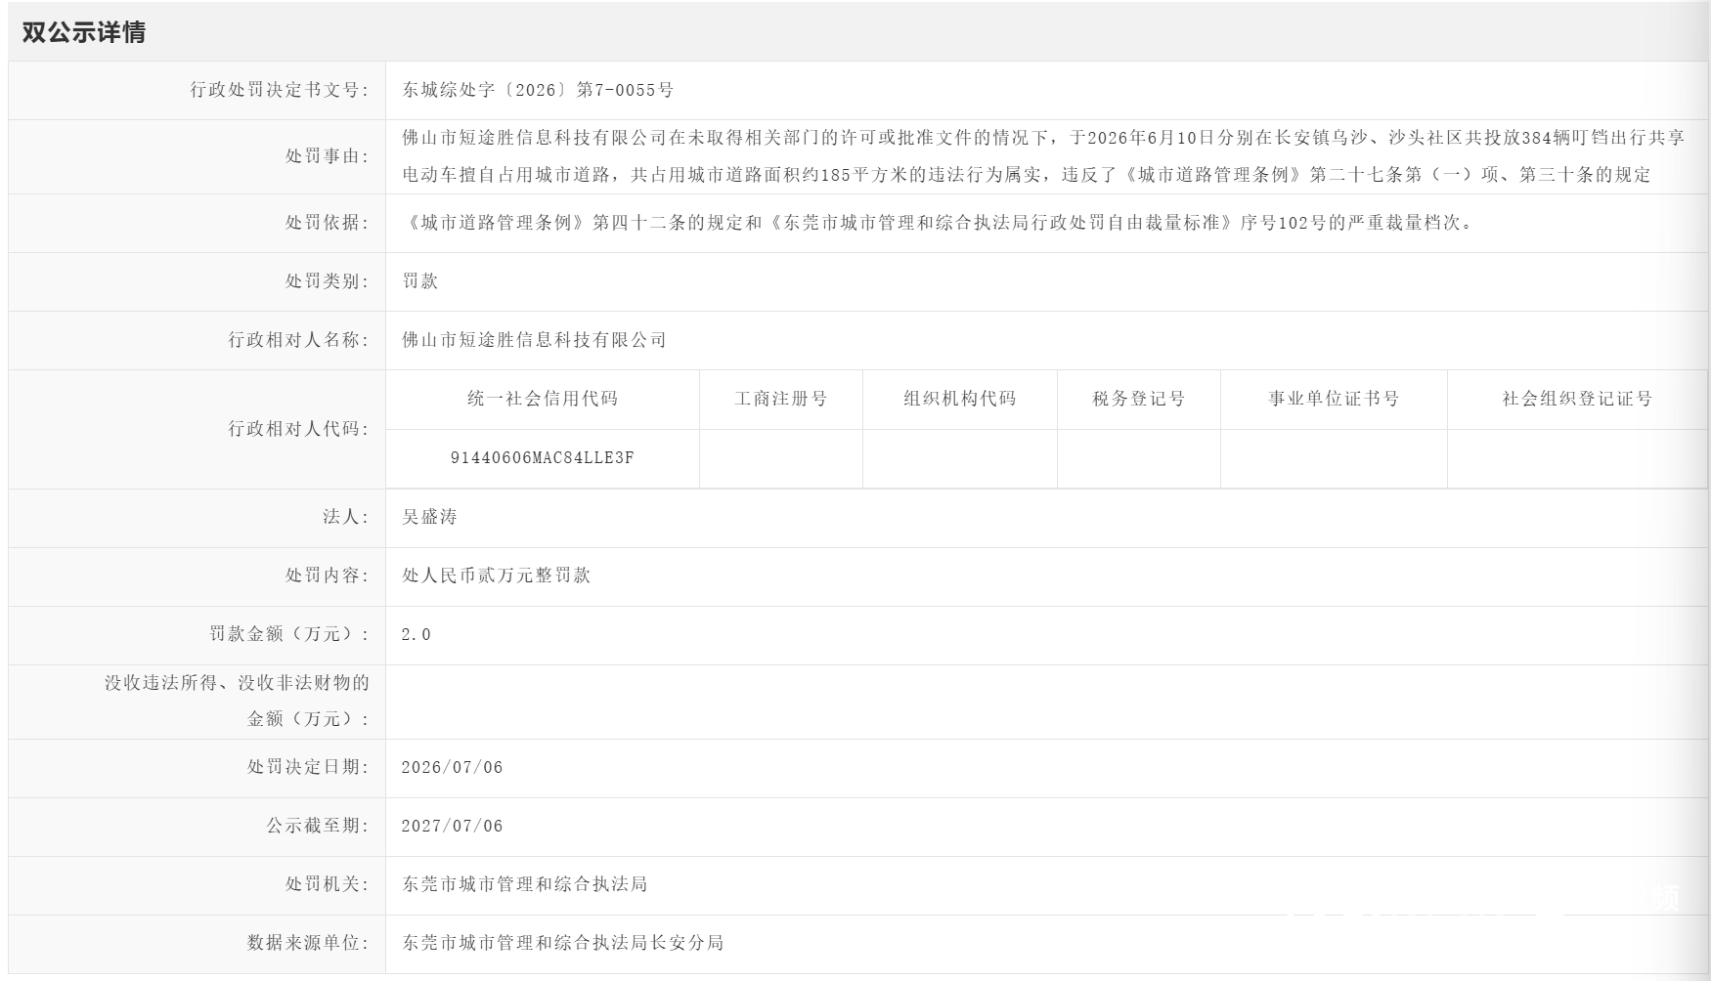Click the 没收违法所得 amount label

pyautogui.click(x=238, y=701)
